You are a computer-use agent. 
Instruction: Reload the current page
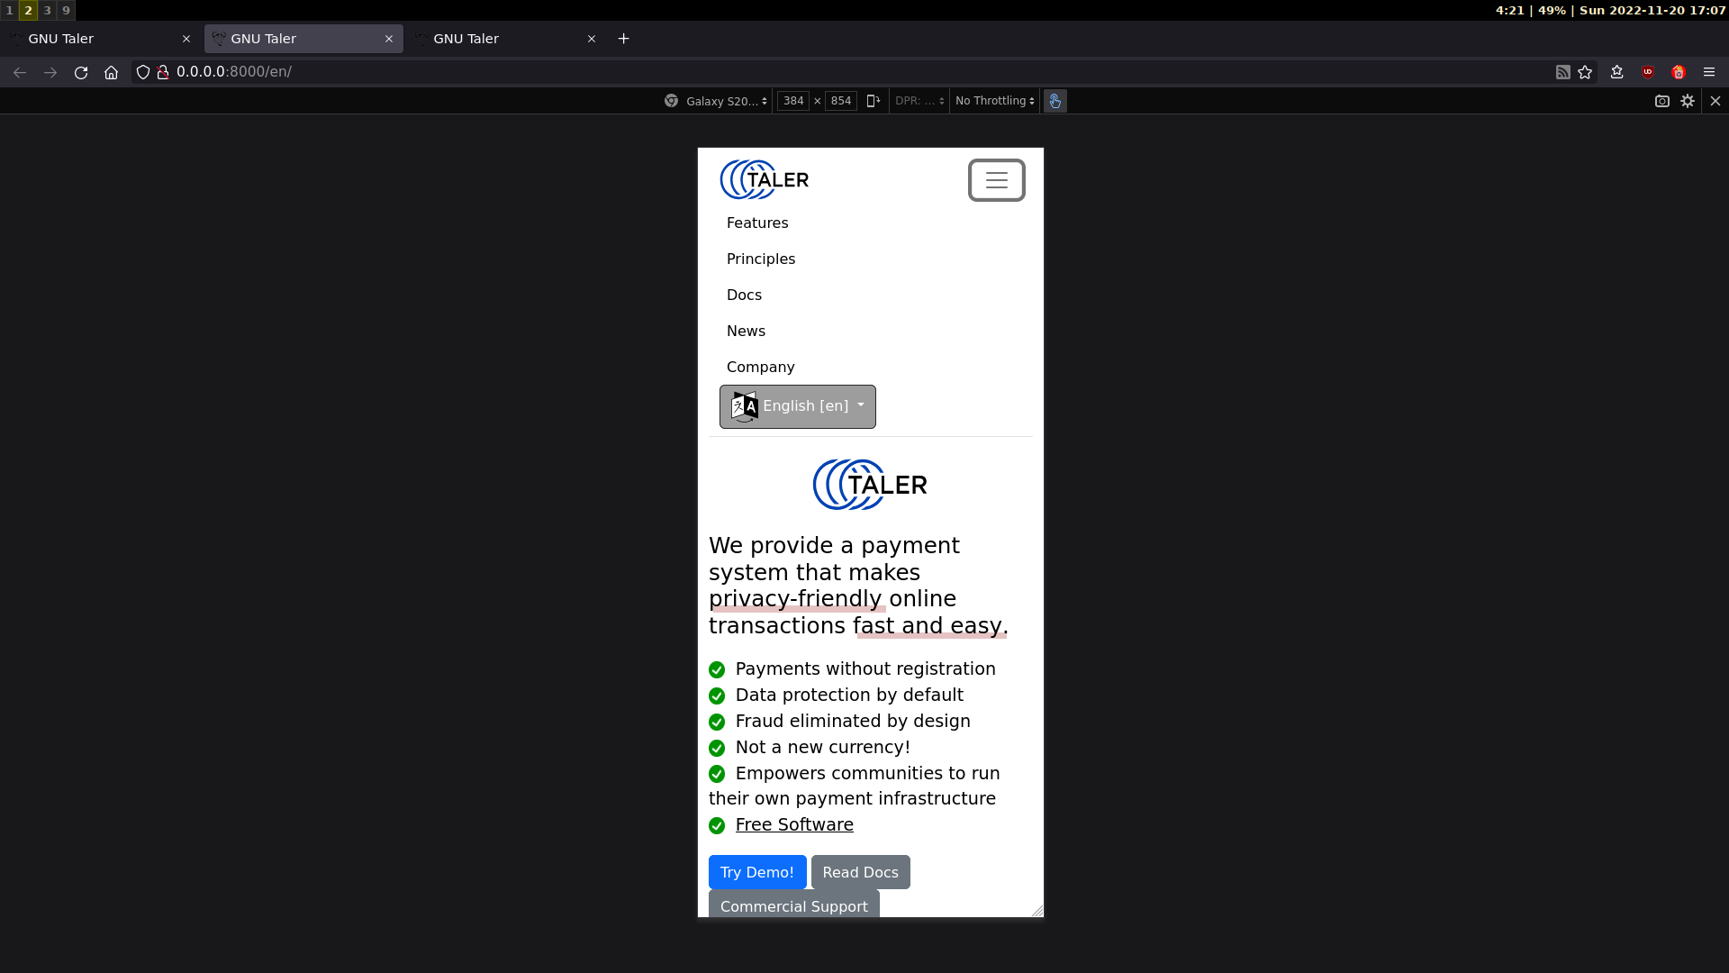(x=81, y=72)
